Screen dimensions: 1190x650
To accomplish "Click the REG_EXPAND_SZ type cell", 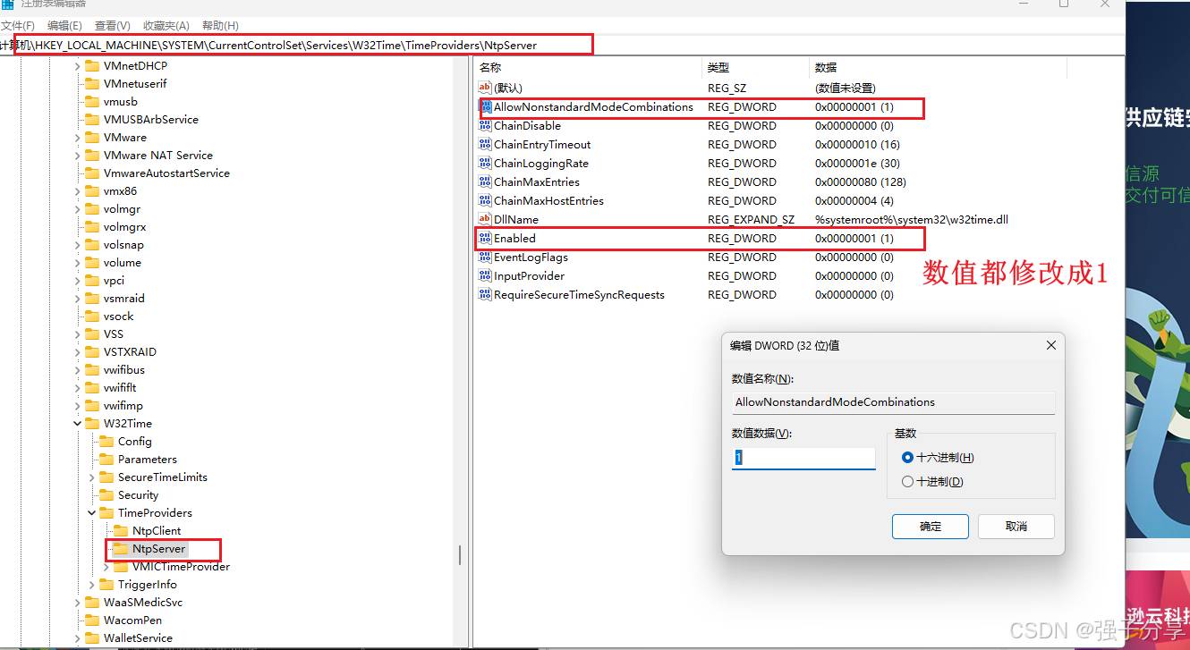I will click(751, 219).
